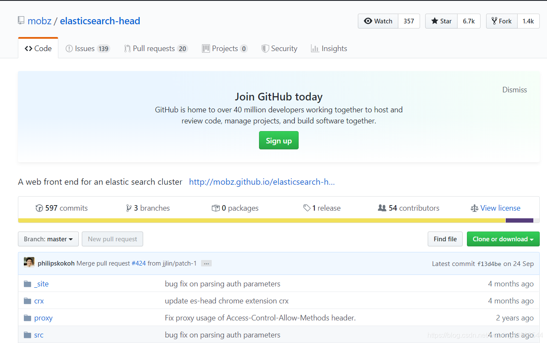View the 3 branches list
Screen dimensions: 547x343
[x=148, y=208]
